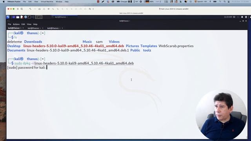This screenshot has height=141, width=251.
Task: Switch to the first kali@thanos terminal tab
Action: (15, 28)
